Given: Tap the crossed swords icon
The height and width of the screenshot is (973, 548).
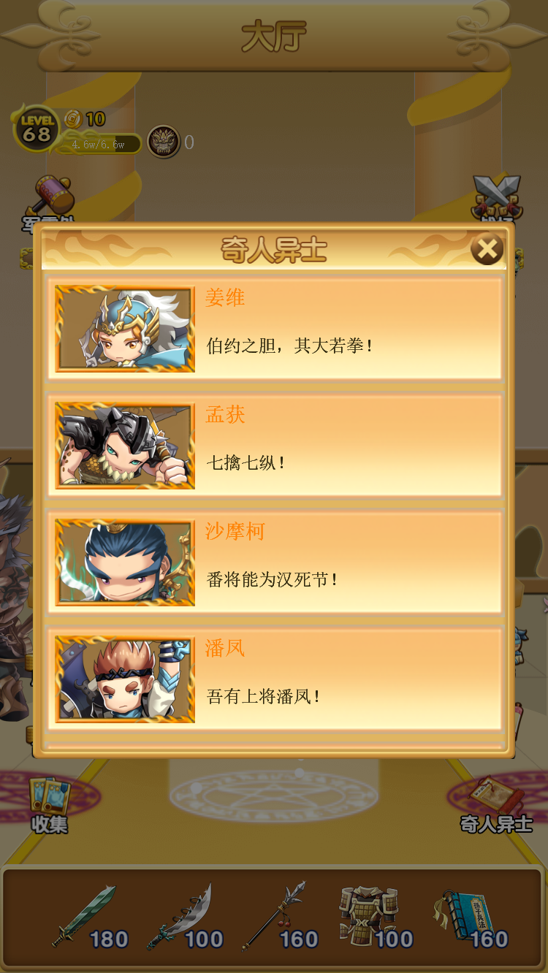Looking at the screenshot, I should (496, 197).
